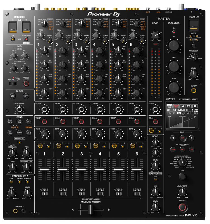
Task: Click FX FREQUENCY LOW button
Action: (x=173, y=150)
